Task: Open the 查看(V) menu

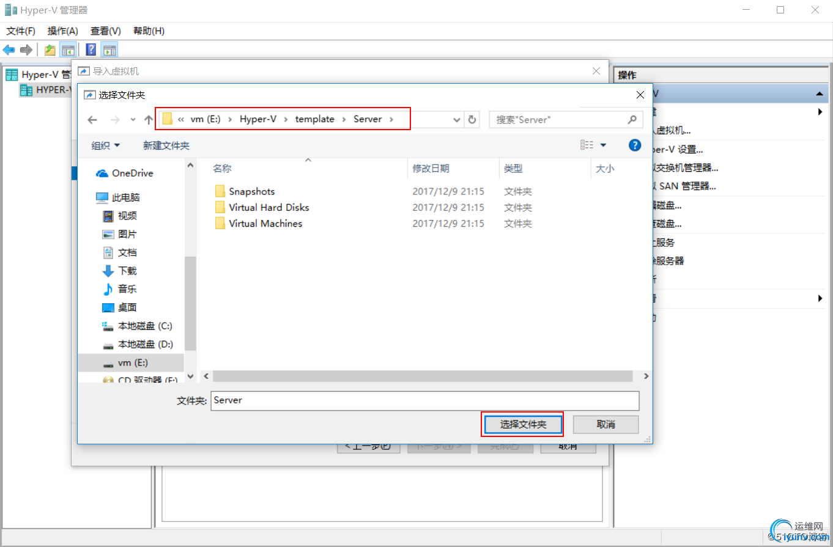Action: pos(106,31)
